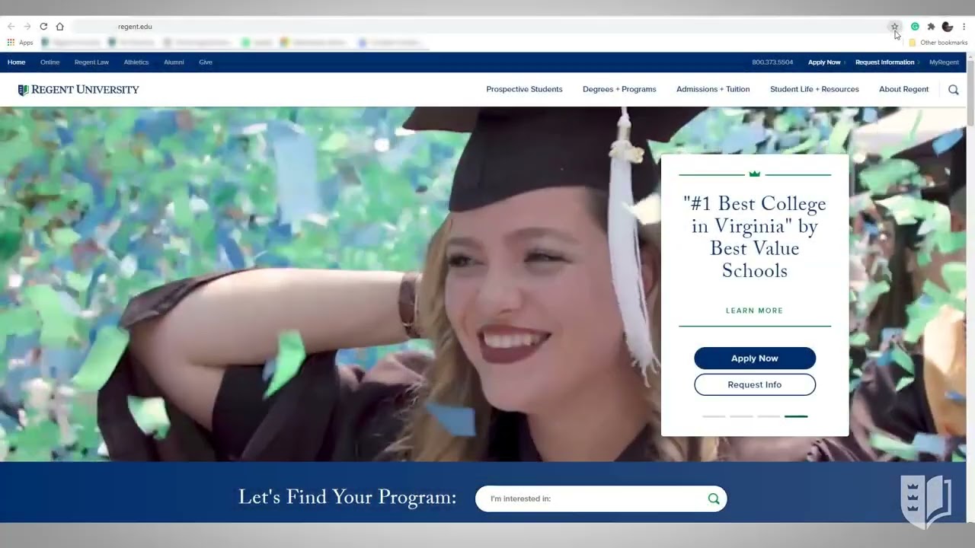Open the Athletics top bar link
The width and height of the screenshot is (975, 548).
click(136, 62)
